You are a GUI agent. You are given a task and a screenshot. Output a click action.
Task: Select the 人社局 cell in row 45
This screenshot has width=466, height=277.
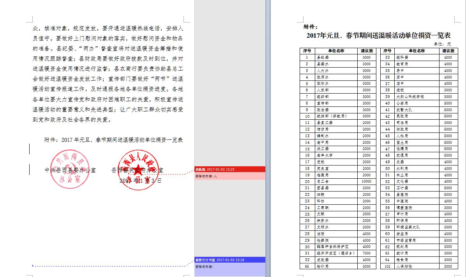click(x=417, y=136)
